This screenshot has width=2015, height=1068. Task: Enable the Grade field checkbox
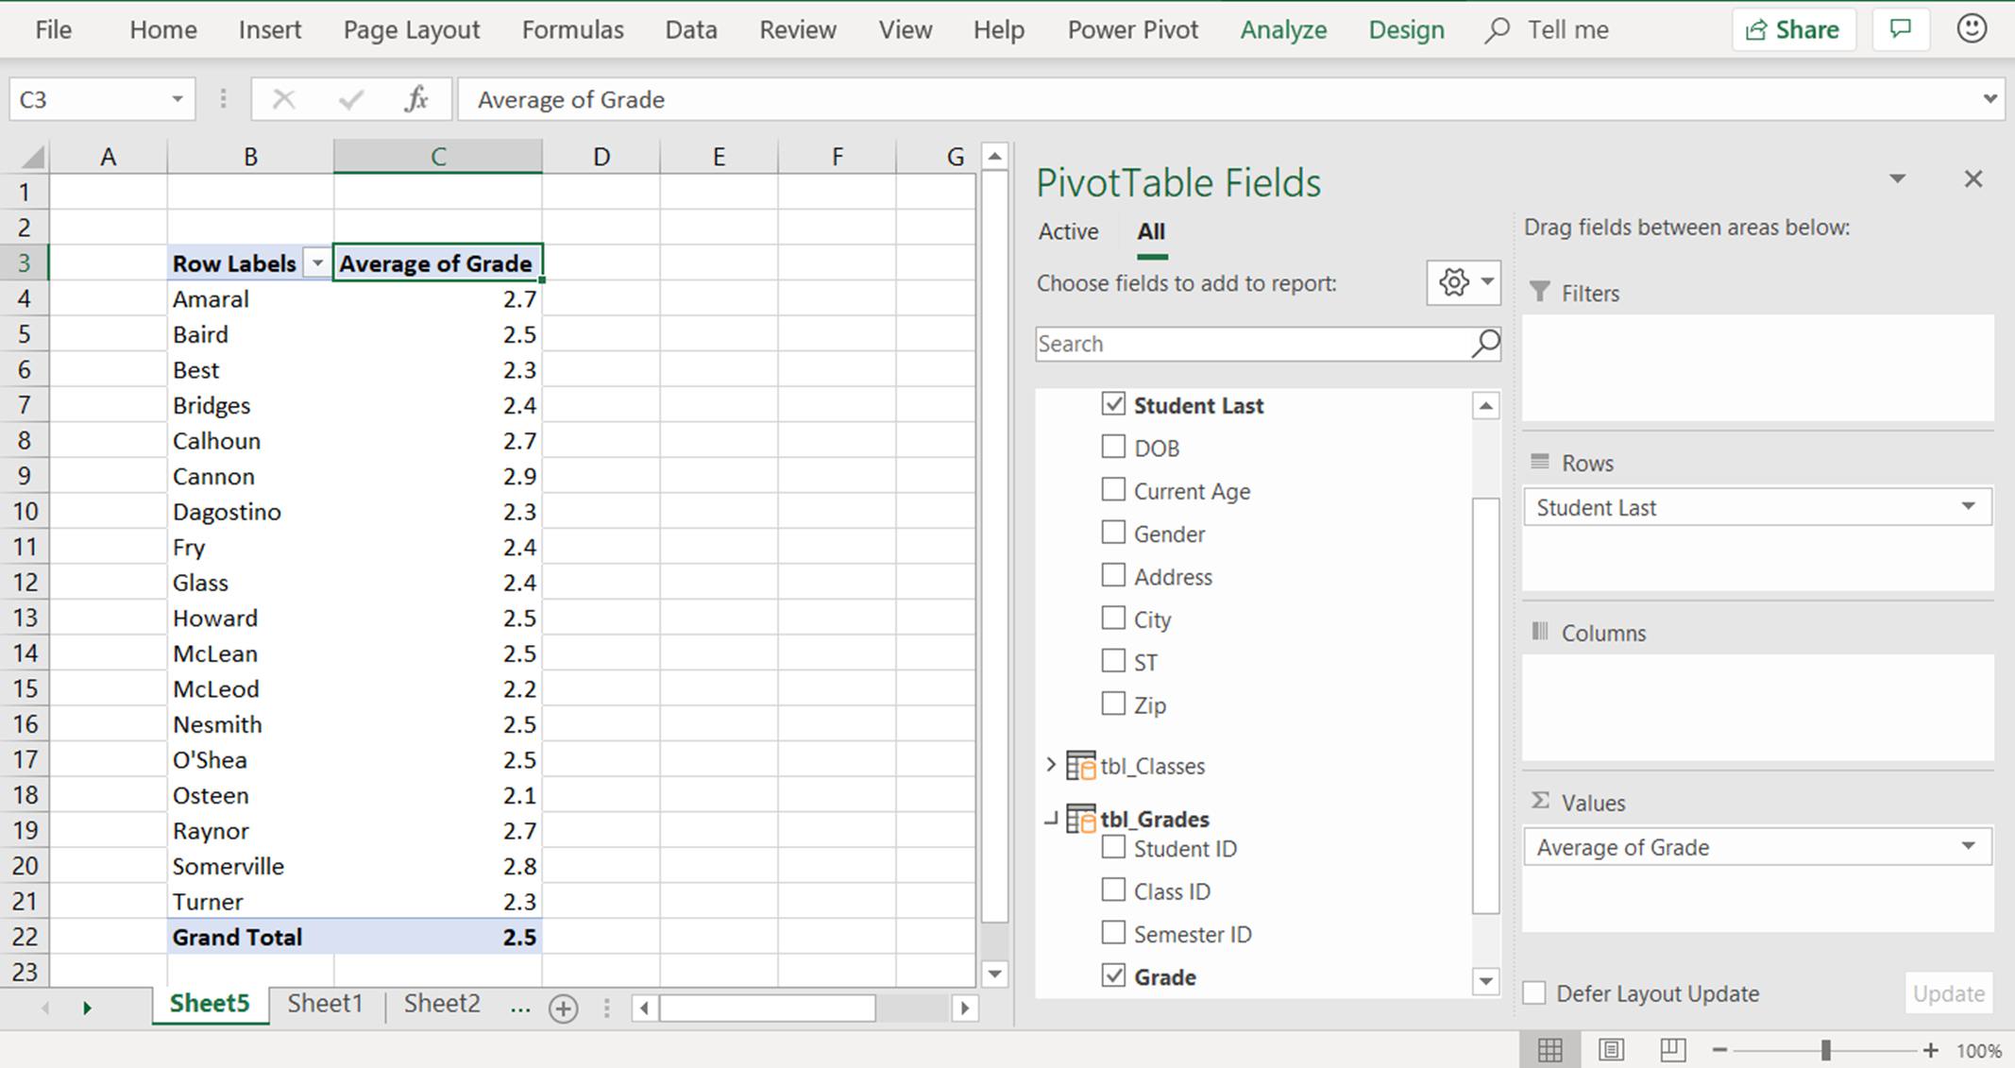pos(1112,975)
